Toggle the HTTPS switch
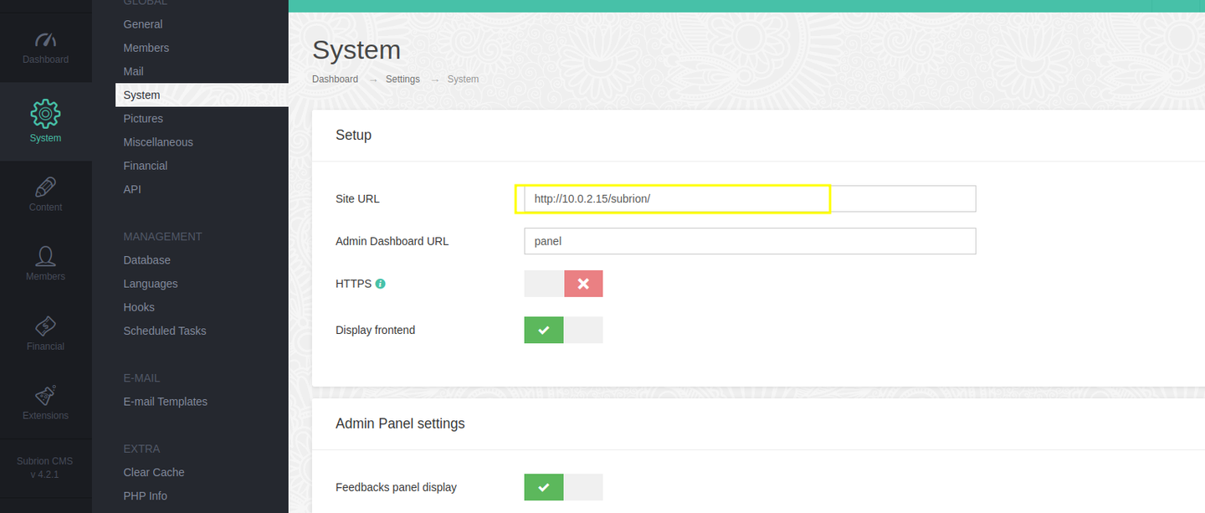The height and width of the screenshot is (513, 1205). pos(563,284)
